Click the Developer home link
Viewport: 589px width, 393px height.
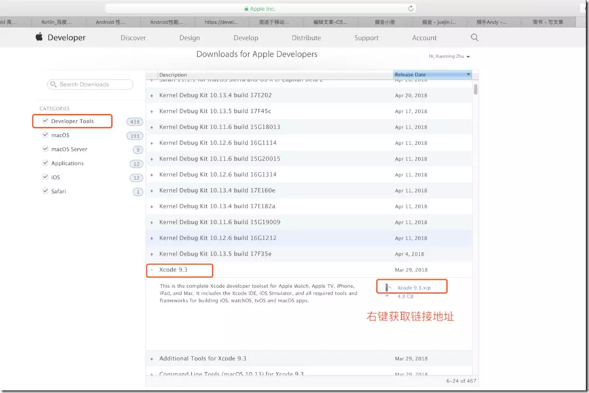(66, 37)
